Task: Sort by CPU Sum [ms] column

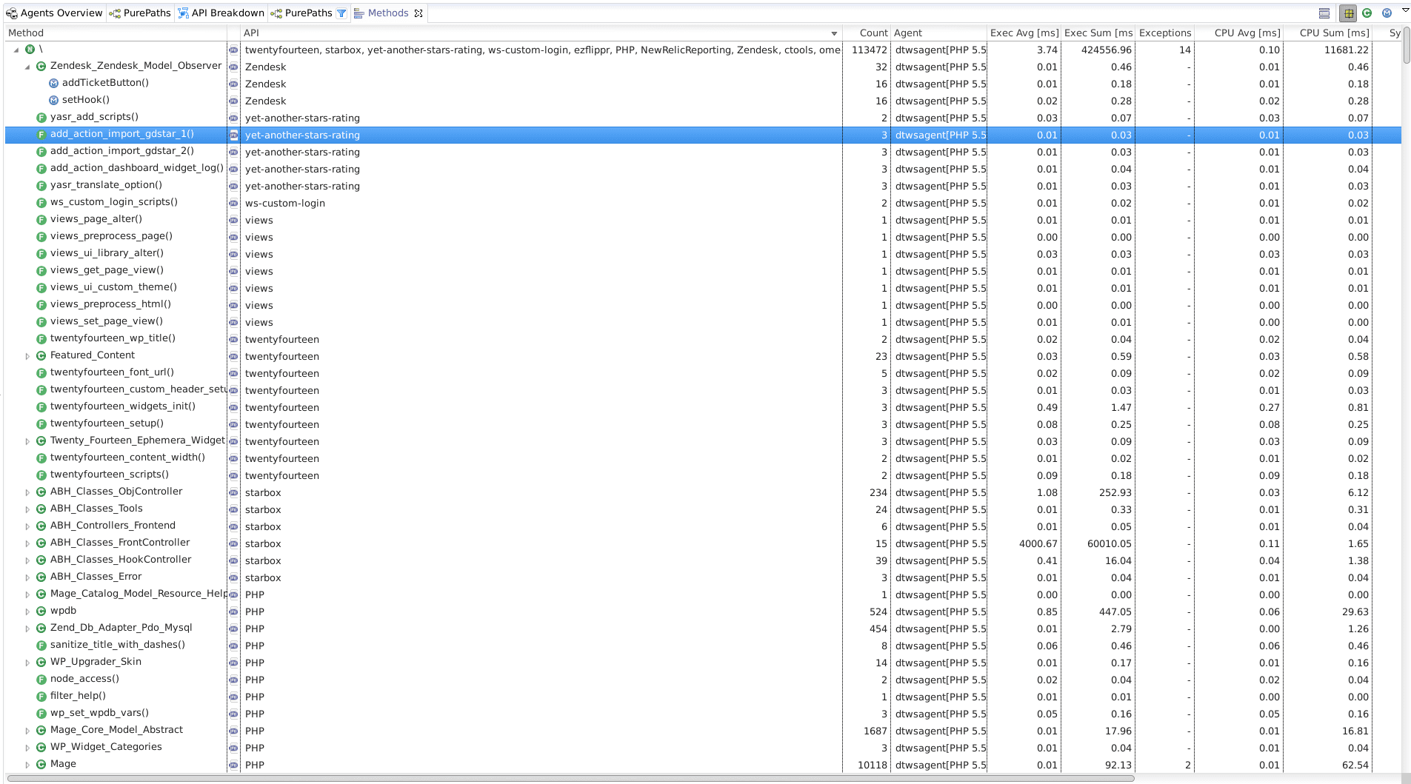Action: [x=1327, y=33]
